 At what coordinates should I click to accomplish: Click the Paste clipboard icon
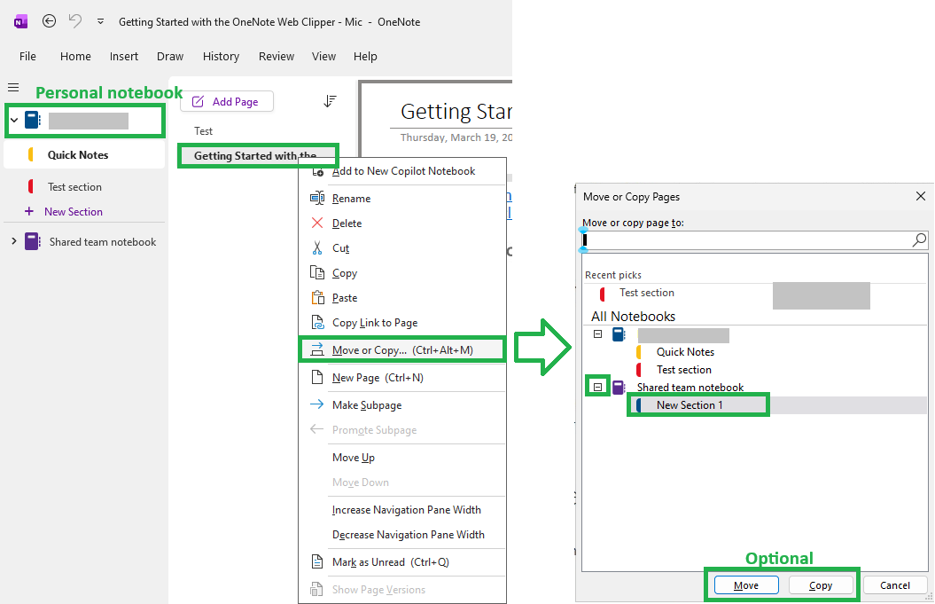coord(318,297)
